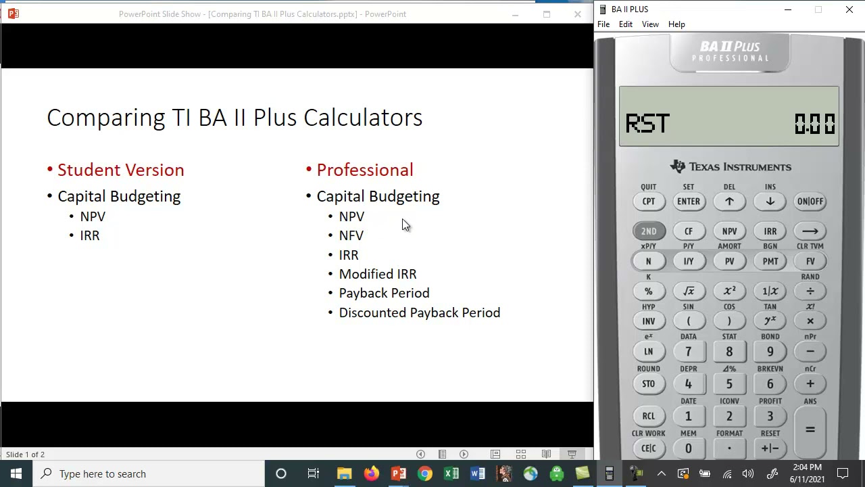Open Windows Start menu
The height and width of the screenshot is (487, 865).
pyautogui.click(x=16, y=473)
